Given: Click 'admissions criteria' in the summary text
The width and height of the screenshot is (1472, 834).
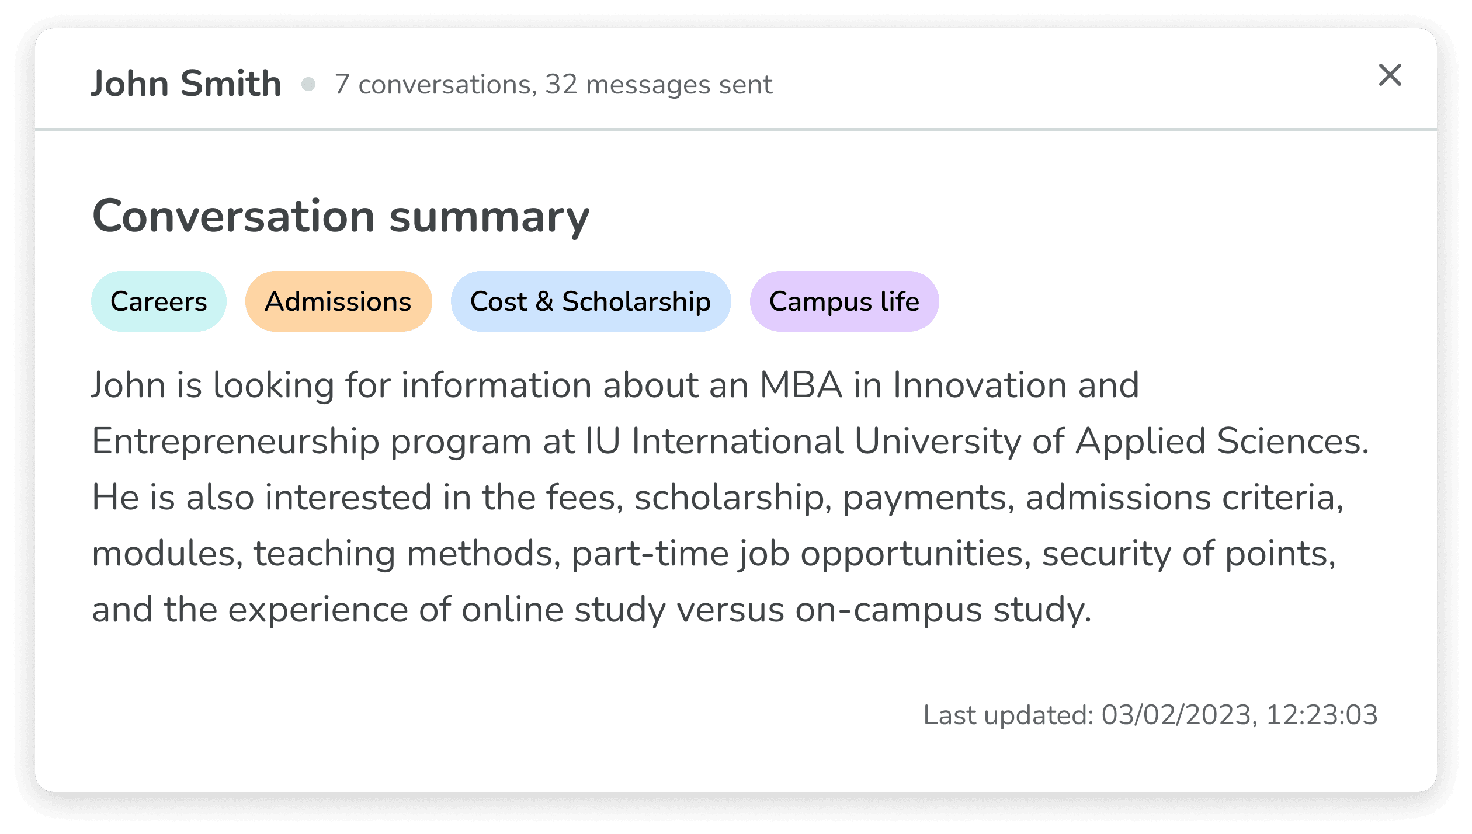Looking at the screenshot, I should click(1184, 498).
